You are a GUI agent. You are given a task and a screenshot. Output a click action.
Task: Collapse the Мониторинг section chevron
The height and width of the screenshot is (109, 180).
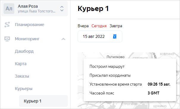click(x=63, y=39)
